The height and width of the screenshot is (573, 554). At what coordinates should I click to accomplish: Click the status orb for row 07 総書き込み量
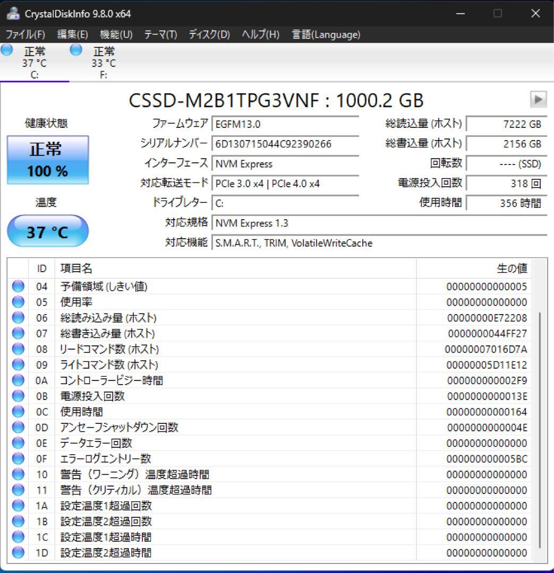click(x=18, y=333)
